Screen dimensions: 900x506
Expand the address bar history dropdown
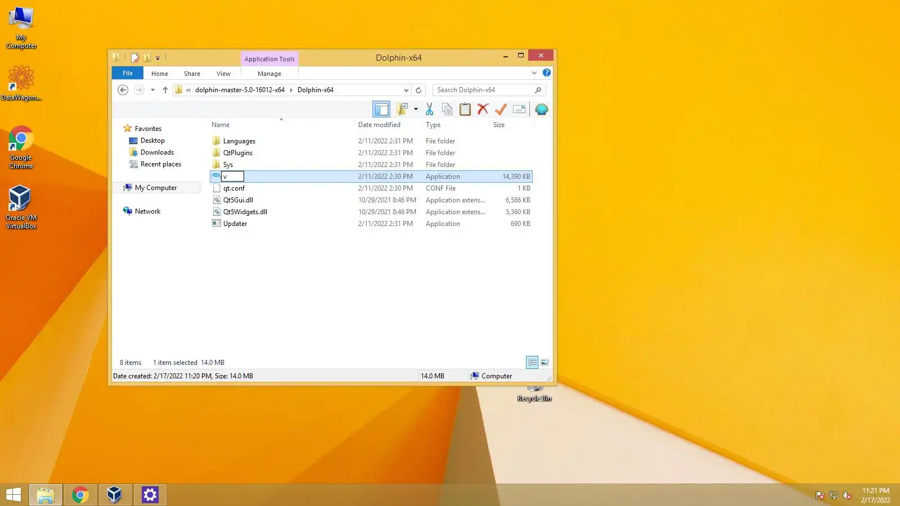tap(406, 90)
